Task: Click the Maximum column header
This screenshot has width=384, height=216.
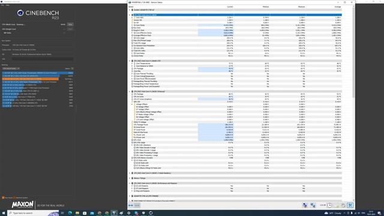Action: pos(301,7)
